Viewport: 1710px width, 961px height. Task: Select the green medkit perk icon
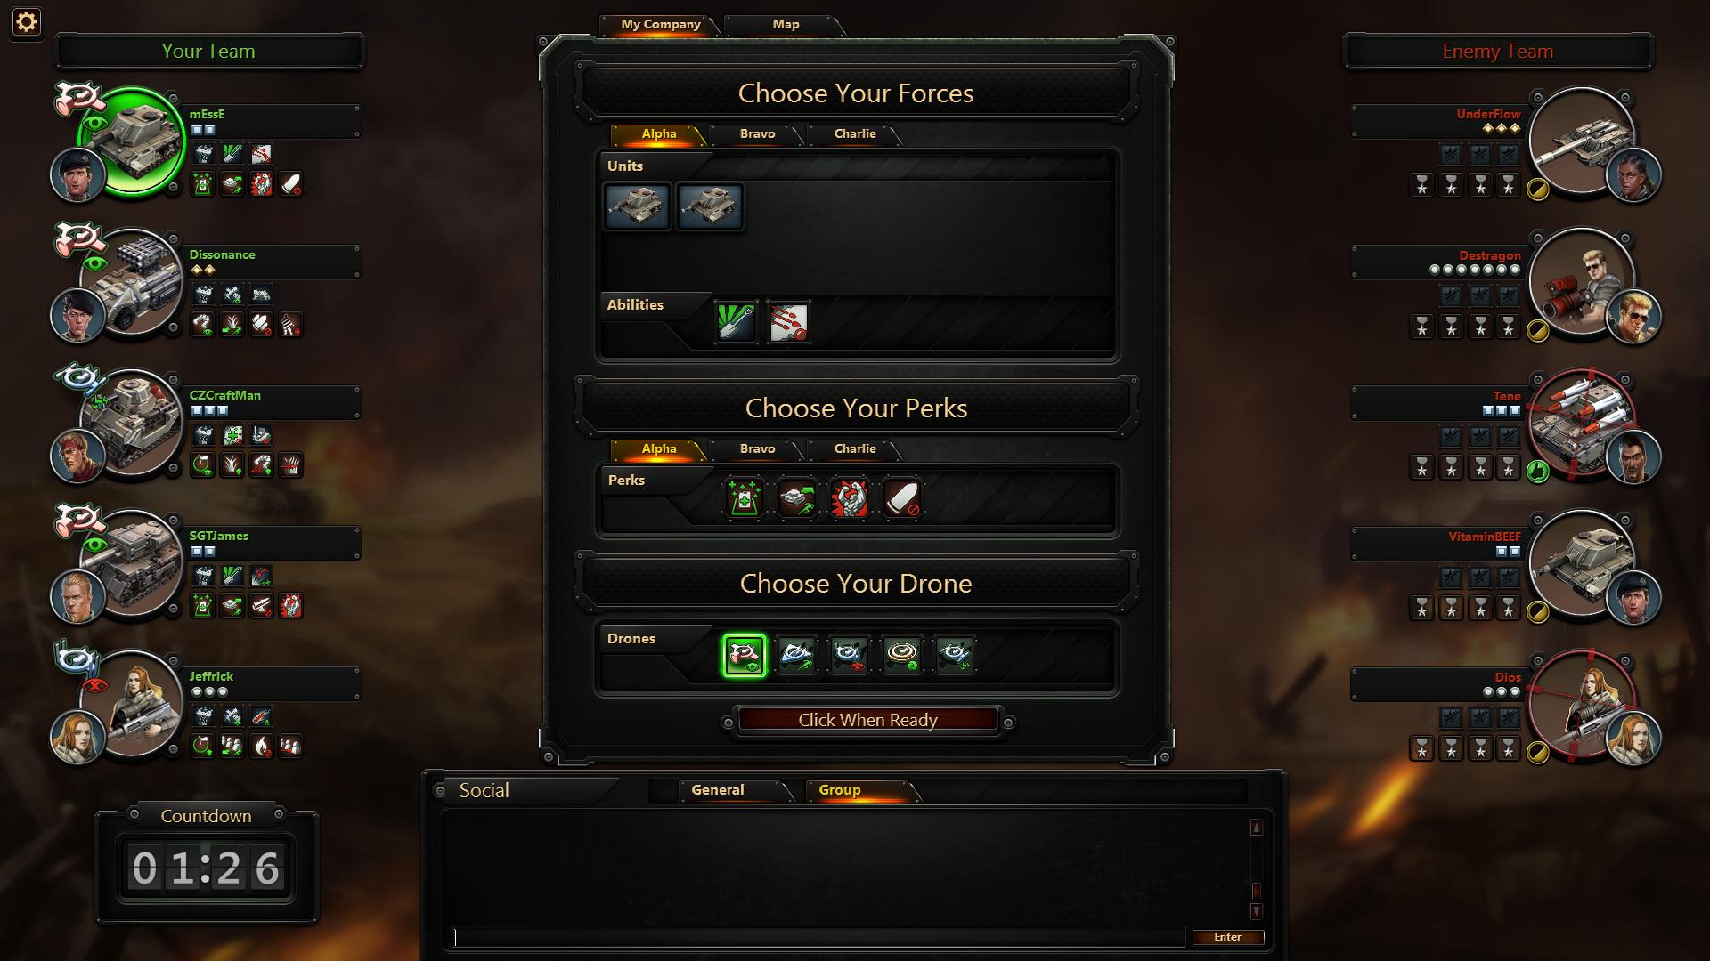click(x=744, y=498)
